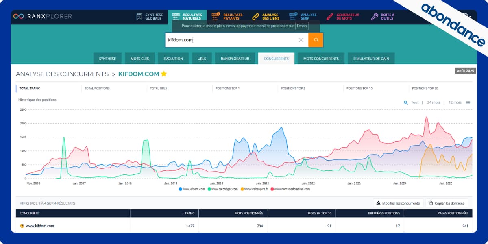Open the chart hamburger export menu

click(x=468, y=103)
